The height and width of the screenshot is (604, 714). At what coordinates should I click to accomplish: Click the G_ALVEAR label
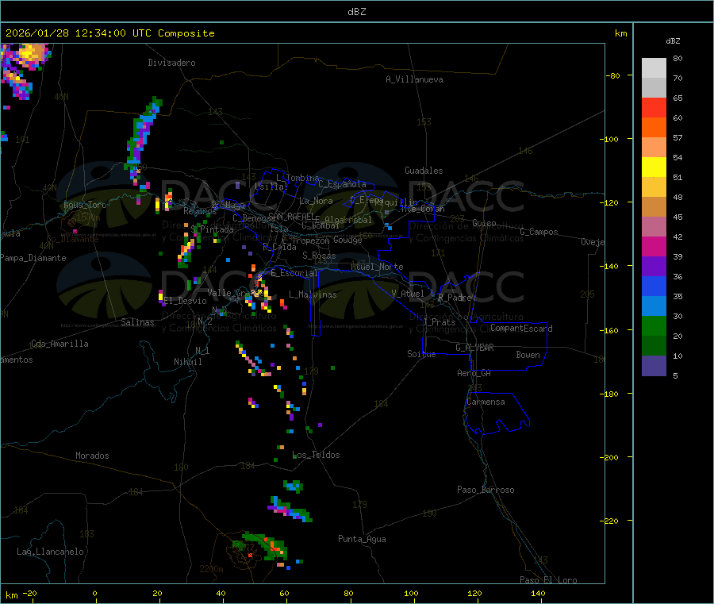475,348
